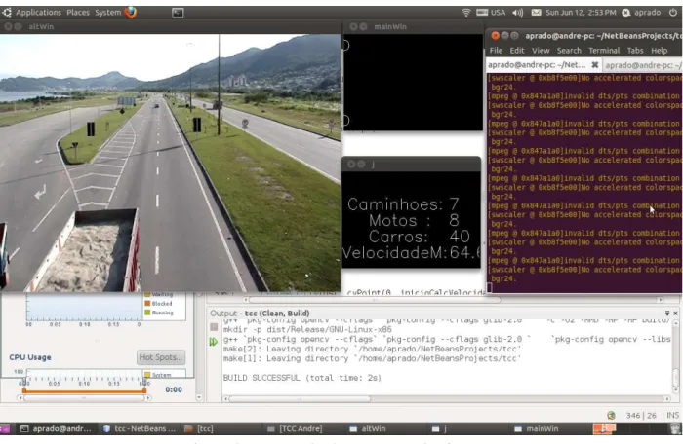
Task: Click the Carros: 40 counter in j window
Action: tap(419, 237)
